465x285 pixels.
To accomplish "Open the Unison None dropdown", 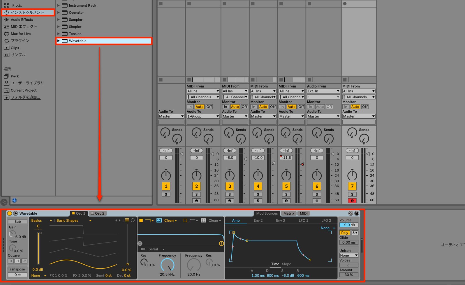I will click(x=349, y=255).
